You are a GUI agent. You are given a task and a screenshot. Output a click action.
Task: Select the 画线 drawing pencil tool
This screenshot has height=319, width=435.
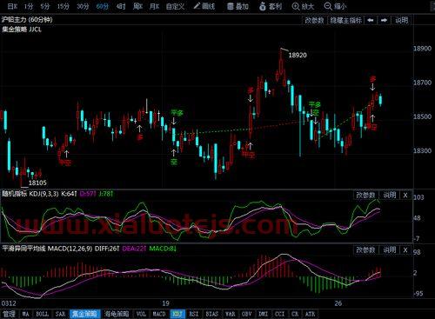tap(204, 6)
